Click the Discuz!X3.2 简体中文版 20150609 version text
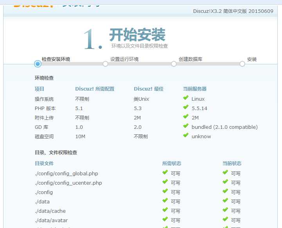The height and width of the screenshot is (228, 282). (233, 11)
